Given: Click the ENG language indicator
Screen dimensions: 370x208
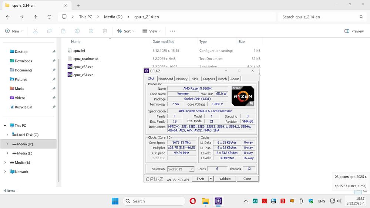Looking at the screenshot, I should point(322,201).
